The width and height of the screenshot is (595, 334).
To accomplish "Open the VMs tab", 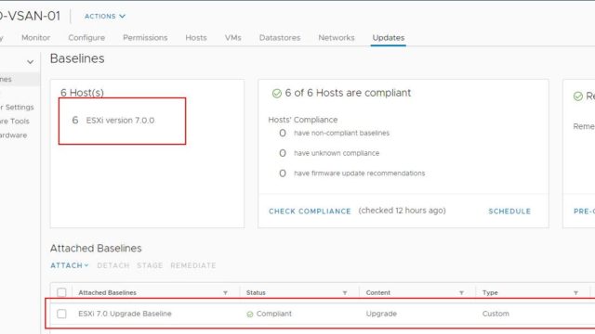I will click(233, 37).
